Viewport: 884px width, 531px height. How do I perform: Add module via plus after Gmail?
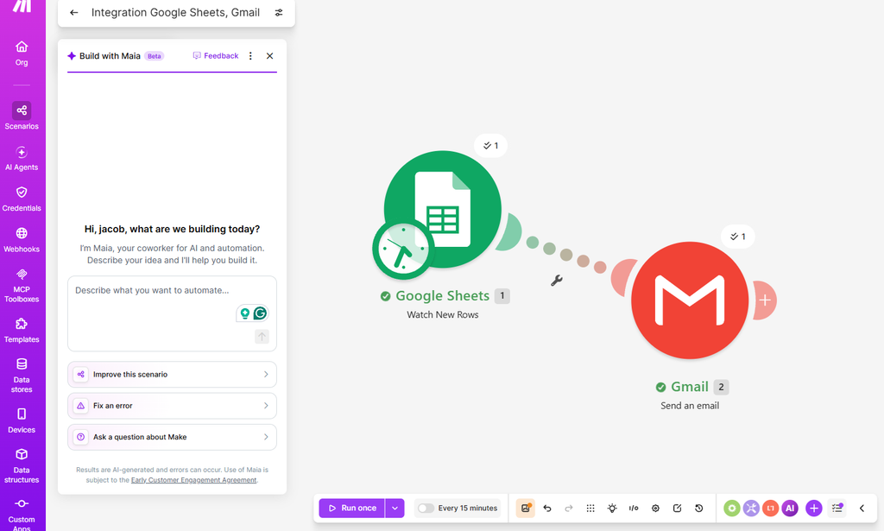(765, 300)
